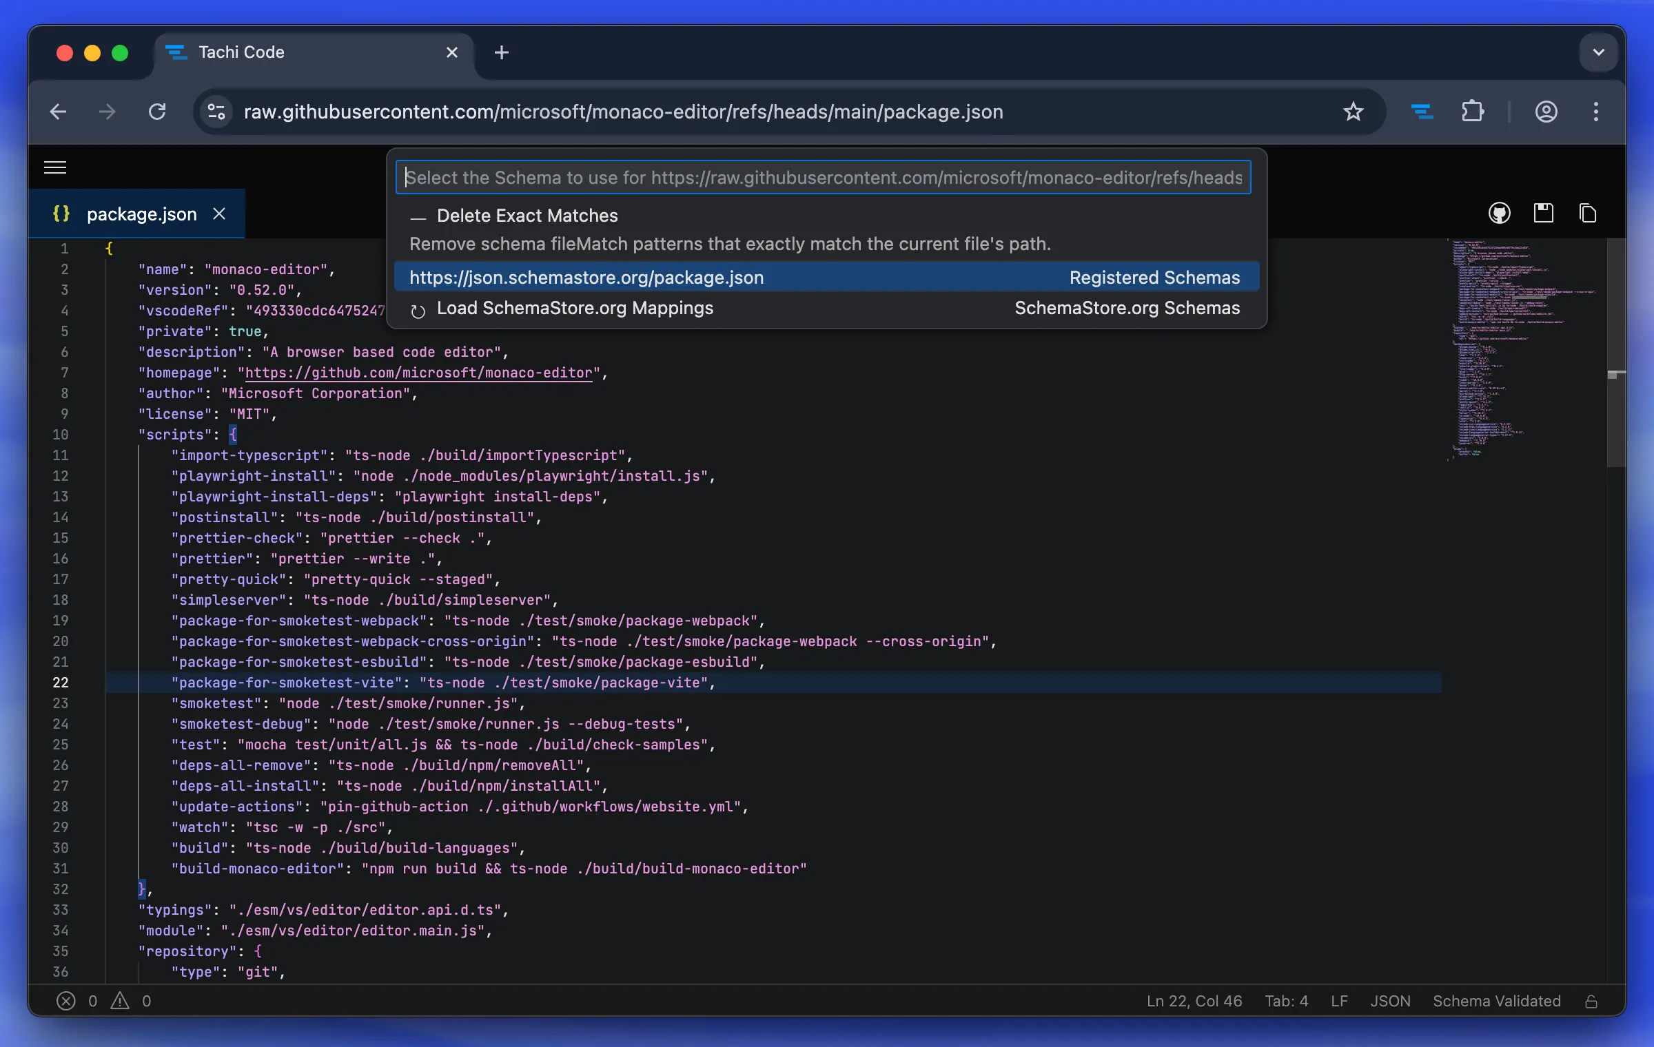Open the GitHub homepage link on line 7
The image size is (1654, 1047).
pyautogui.click(x=418, y=373)
